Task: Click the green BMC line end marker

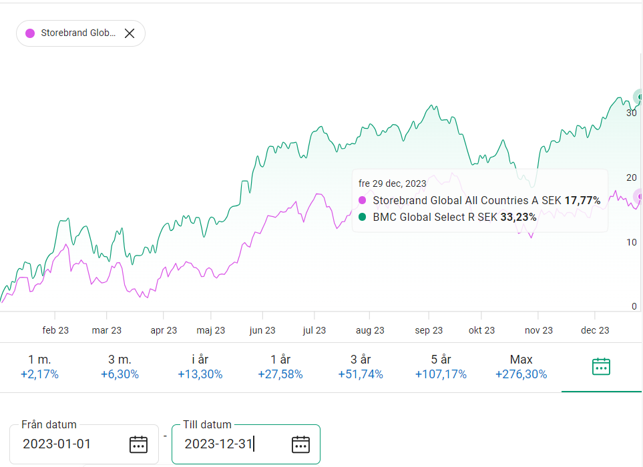Action: [x=640, y=97]
